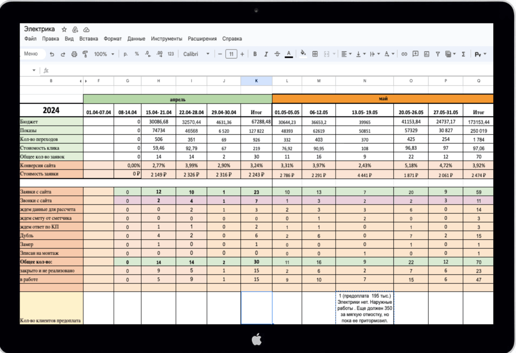Viewport: 516px width, 353px height.
Task: Open the cell borders tool
Action: coord(315,54)
